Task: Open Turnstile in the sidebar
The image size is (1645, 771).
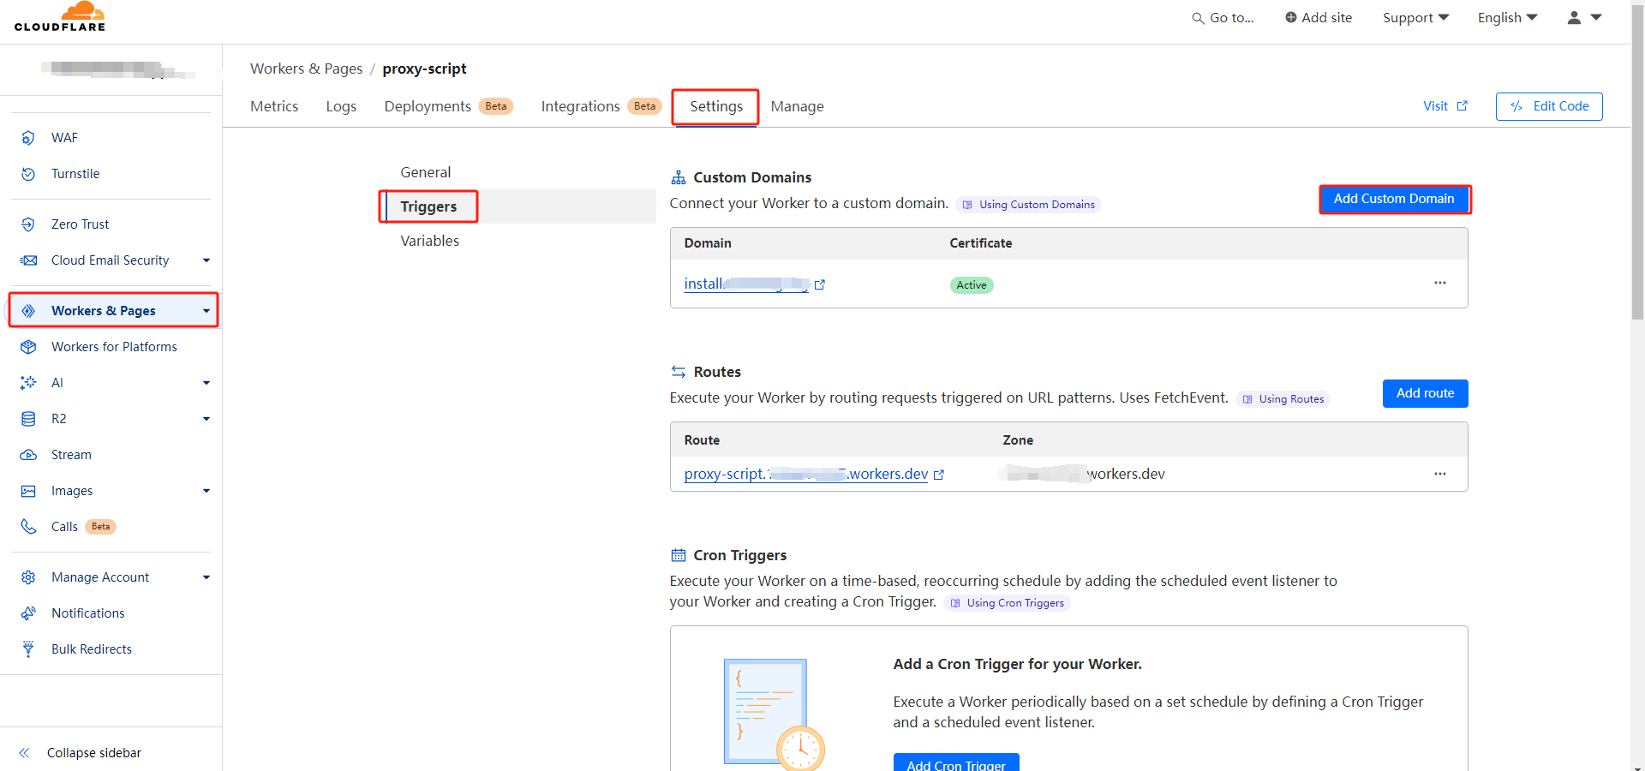Action: point(75,174)
